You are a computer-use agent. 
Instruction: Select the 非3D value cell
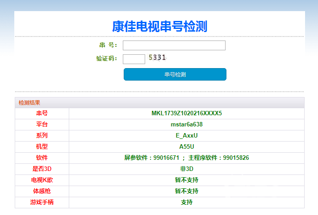point(187,169)
